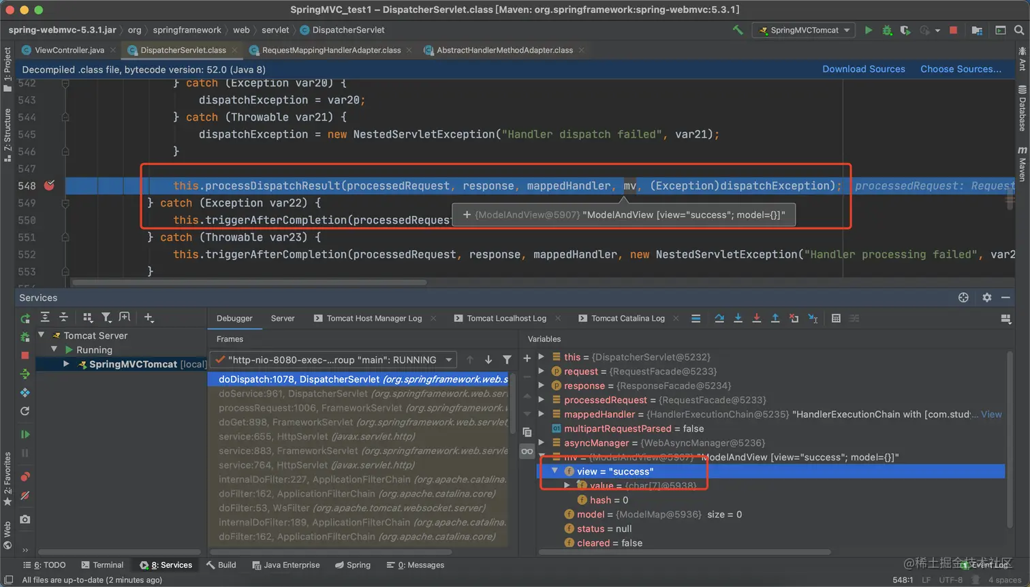The width and height of the screenshot is (1030, 587).
Task: Collapse view = "success" variable node
Action: [x=555, y=471]
